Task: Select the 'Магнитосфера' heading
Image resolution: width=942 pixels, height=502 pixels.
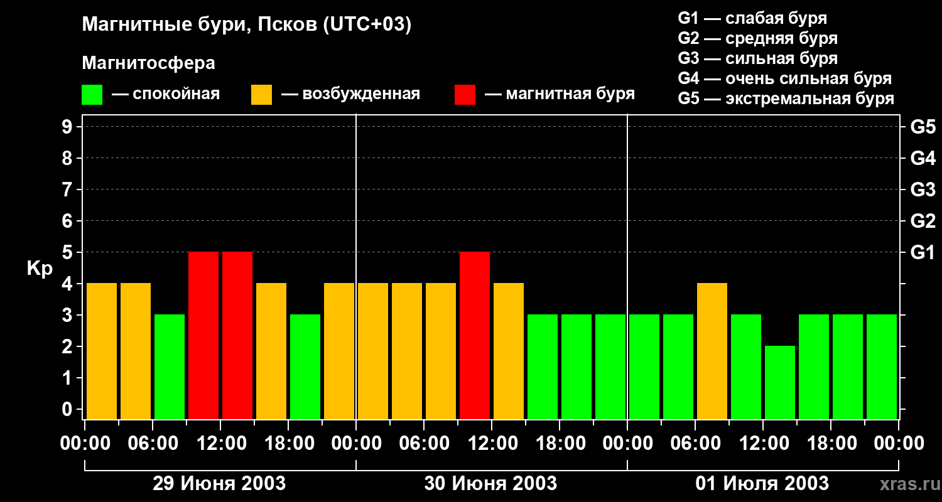Action: 148,63
